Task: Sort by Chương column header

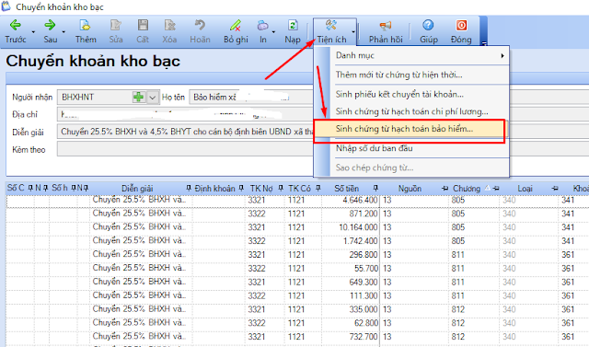Action: (467, 188)
